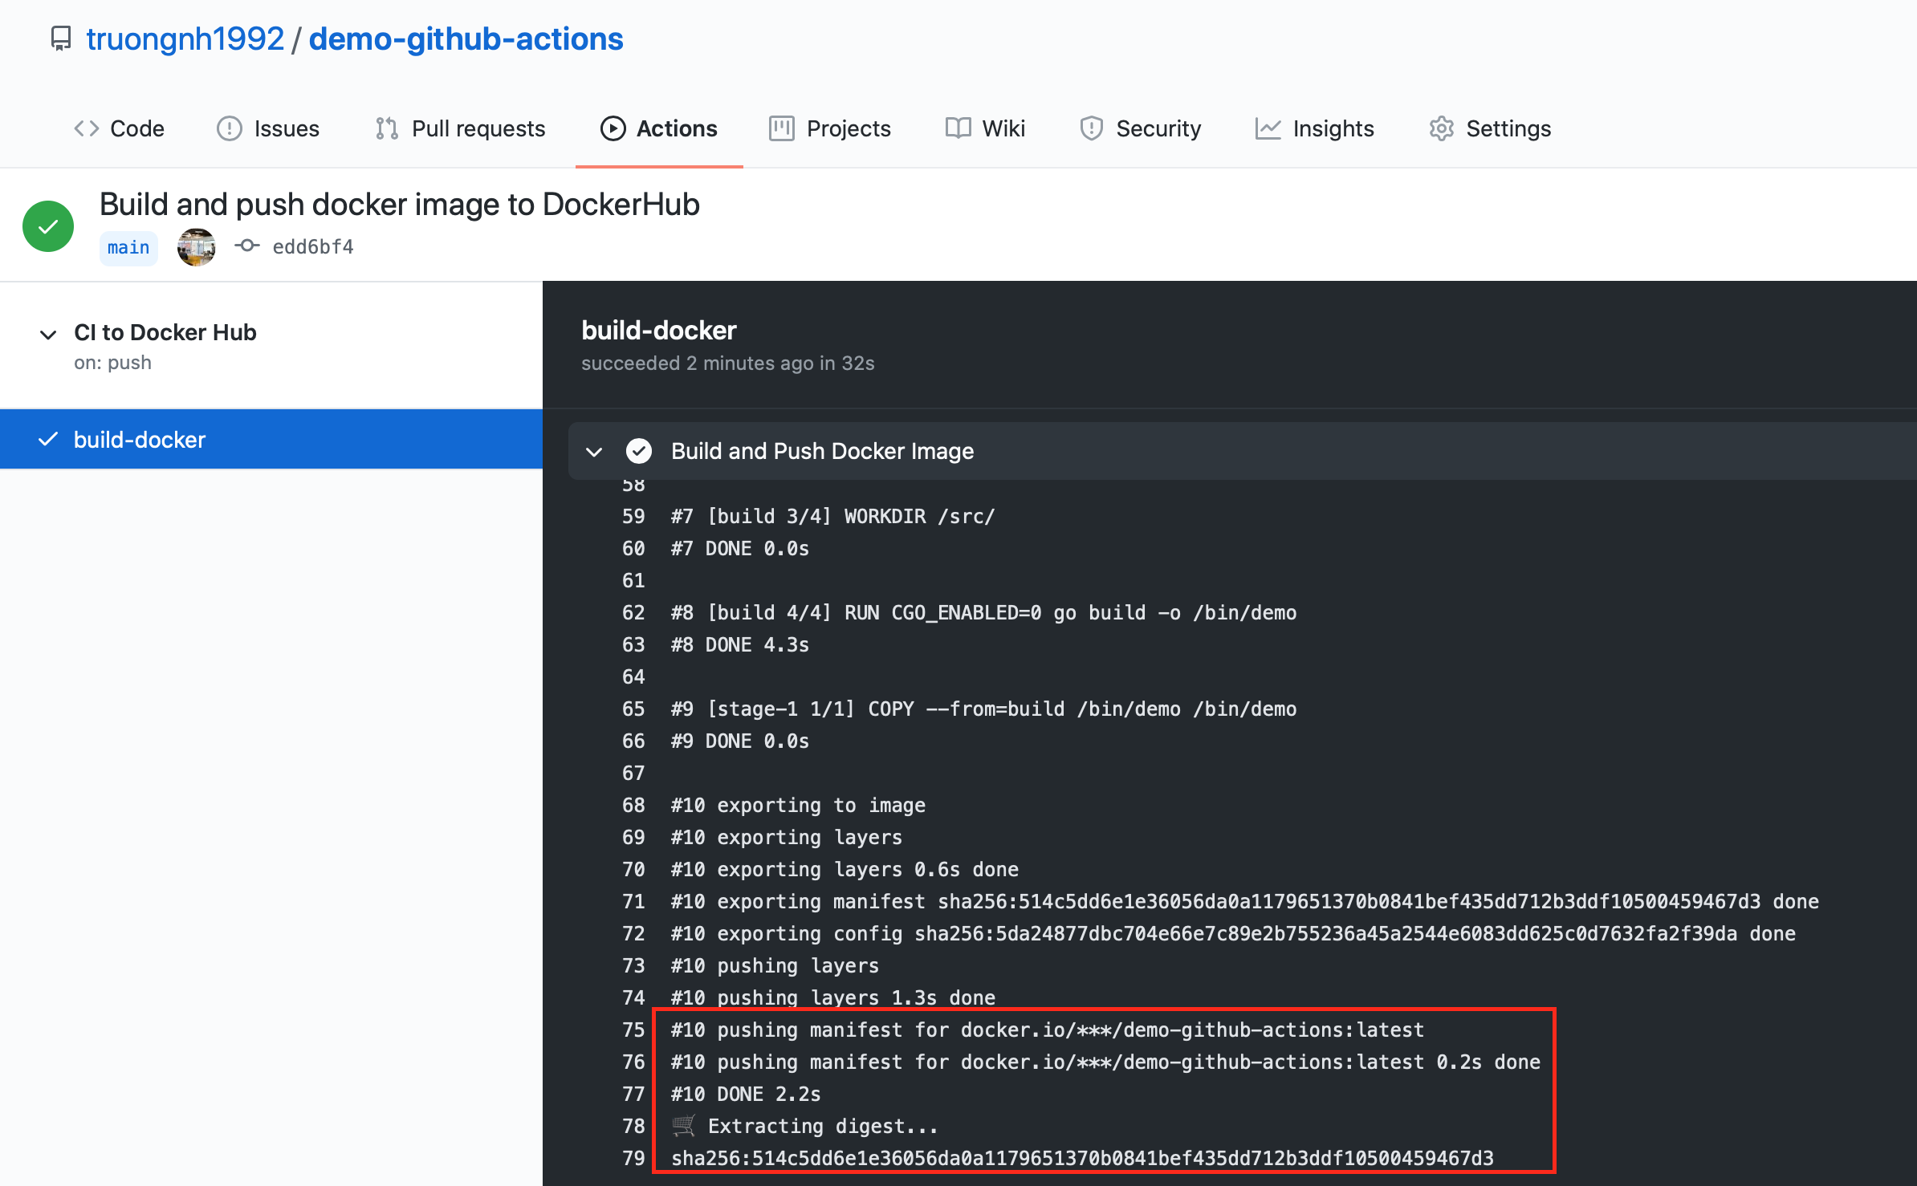Click the Insights graph icon
Viewport: 1917px width, 1186px height.
[x=1268, y=128]
